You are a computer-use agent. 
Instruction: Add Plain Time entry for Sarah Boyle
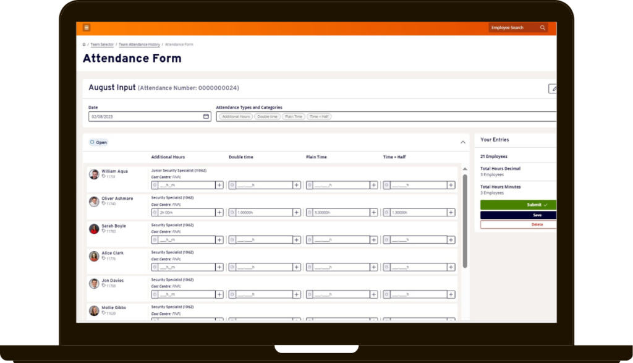click(x=373, y=240)
